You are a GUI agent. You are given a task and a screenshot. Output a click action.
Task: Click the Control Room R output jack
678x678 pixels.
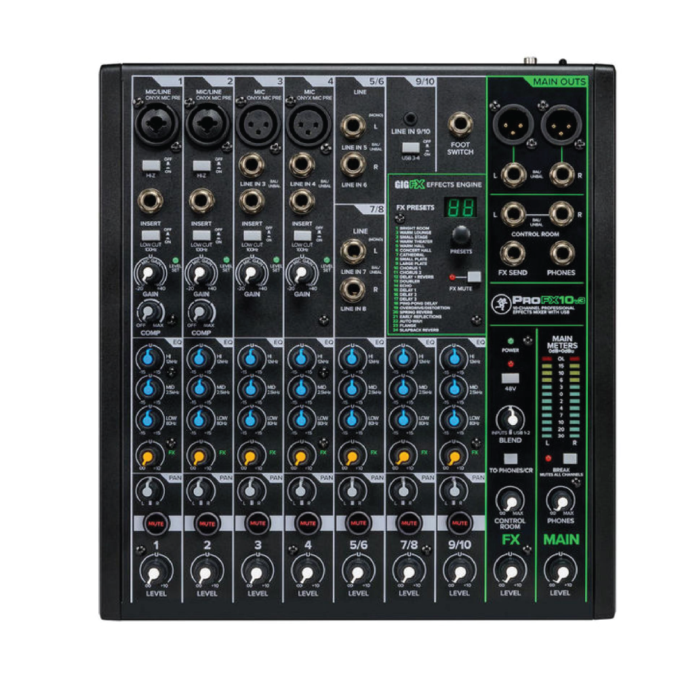pyautogui.click(x=561, y=214)
